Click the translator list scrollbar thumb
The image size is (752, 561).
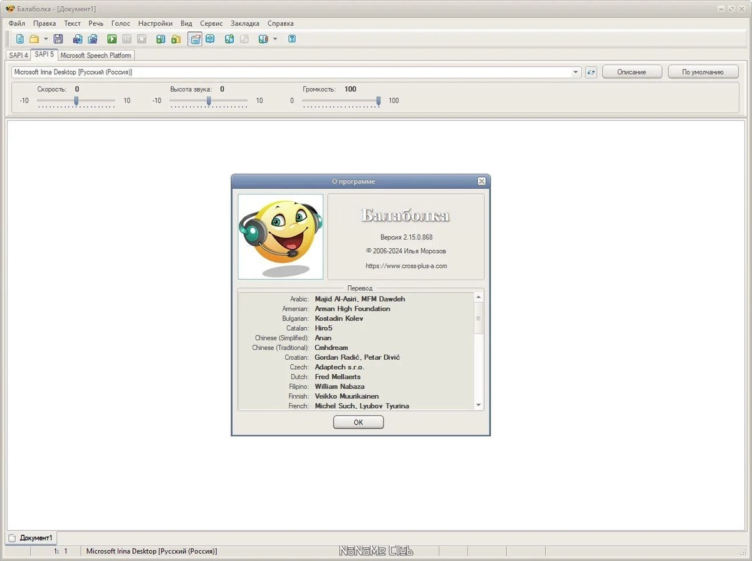pyautogui.click(x=479, y=318)
